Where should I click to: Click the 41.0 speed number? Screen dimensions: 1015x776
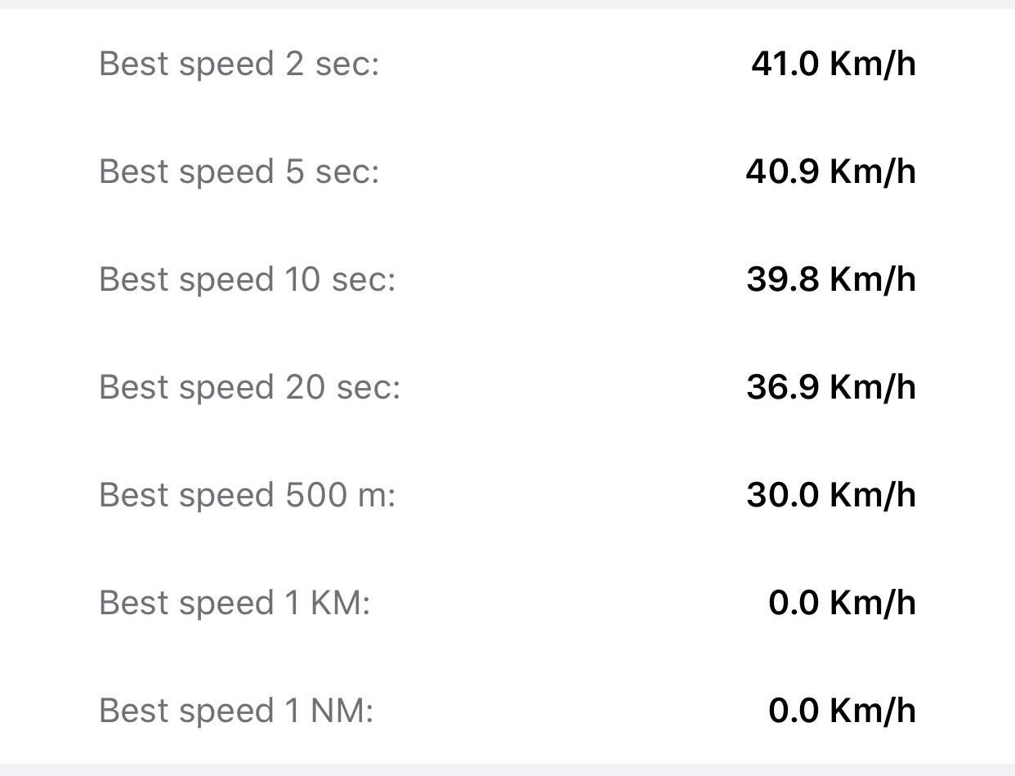(x=785, y=64)
